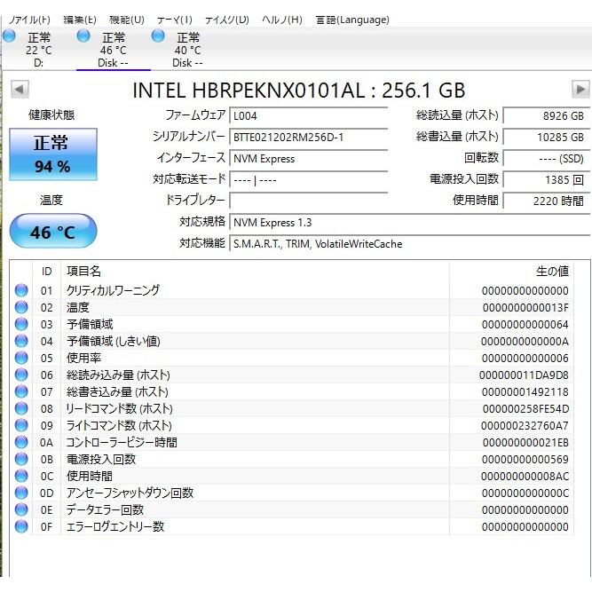Screen dimensions: 592x592
Task: Open the 機能(U) menu
Action: [x=127, y=20]
